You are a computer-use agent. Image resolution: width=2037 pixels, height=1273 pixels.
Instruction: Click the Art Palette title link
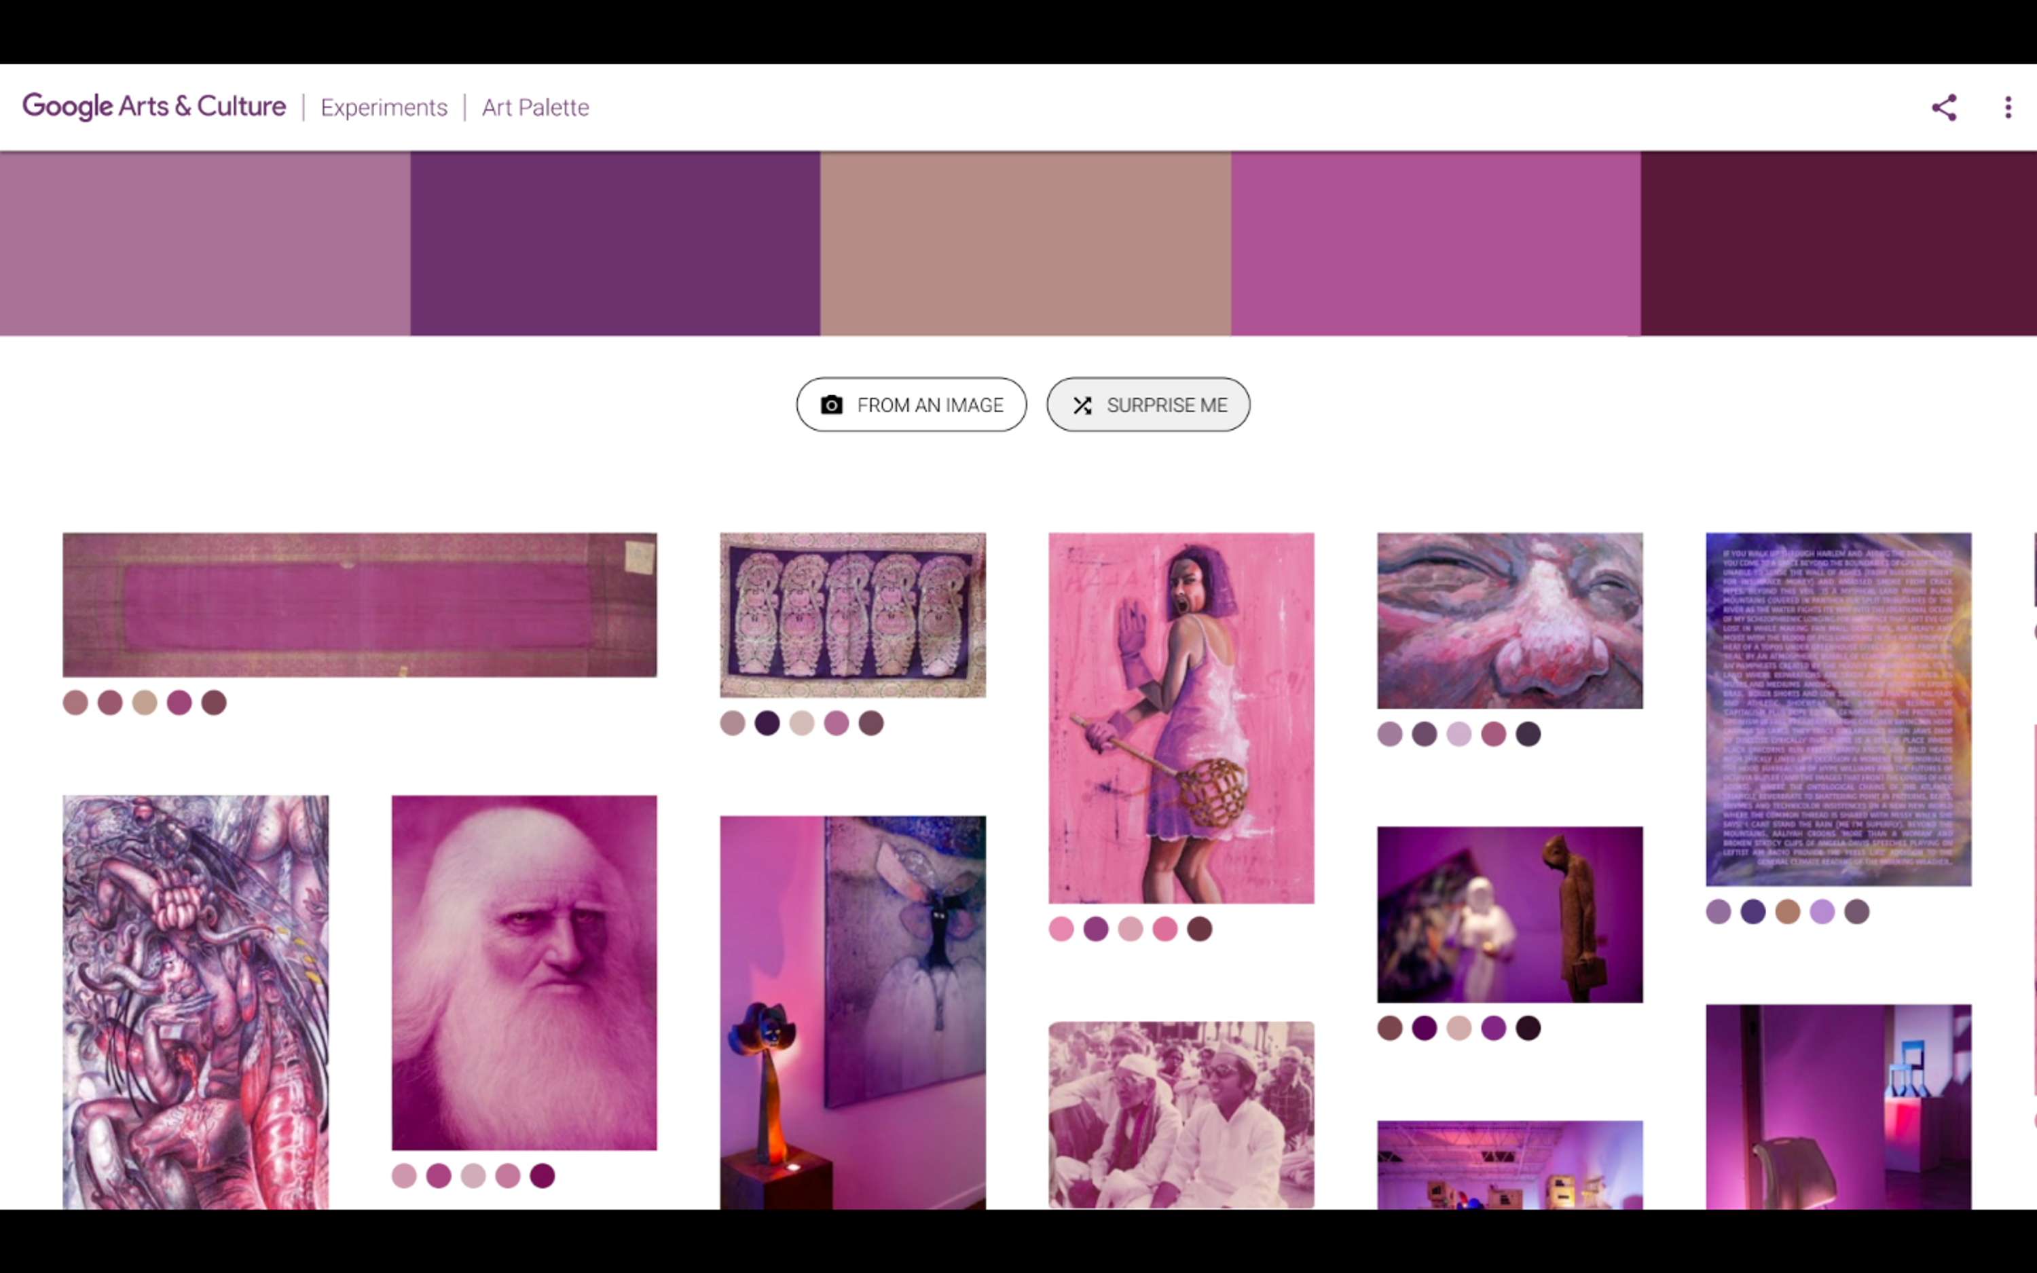[535, 108]
